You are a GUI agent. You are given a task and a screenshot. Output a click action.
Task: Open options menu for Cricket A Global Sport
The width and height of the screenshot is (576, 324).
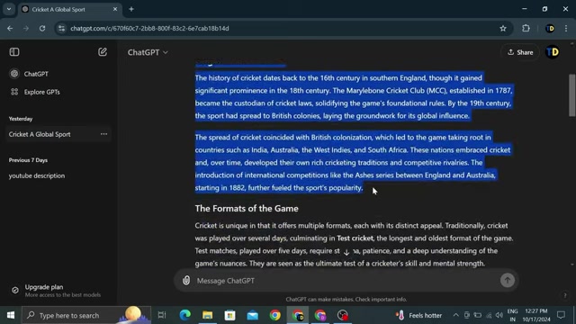(104, 134)
